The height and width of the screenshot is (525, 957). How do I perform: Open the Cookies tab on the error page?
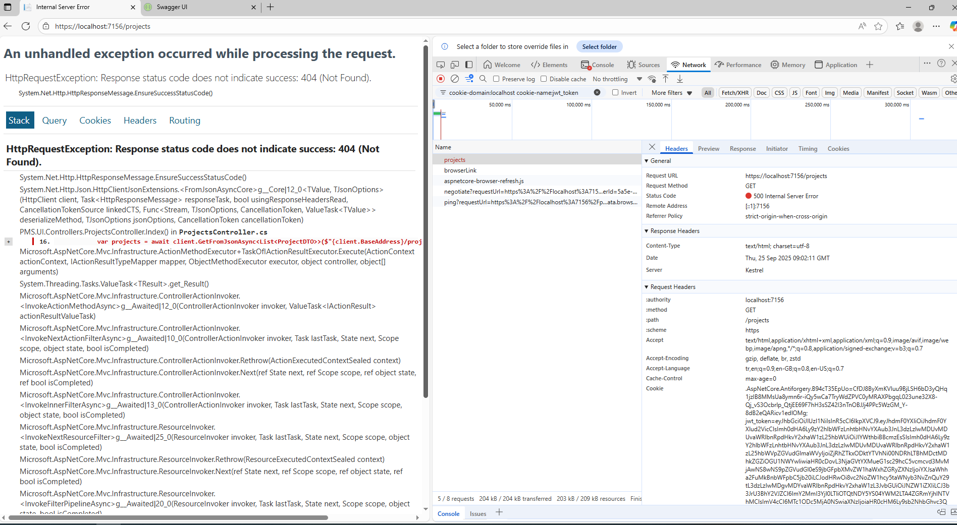click(95, 120)
